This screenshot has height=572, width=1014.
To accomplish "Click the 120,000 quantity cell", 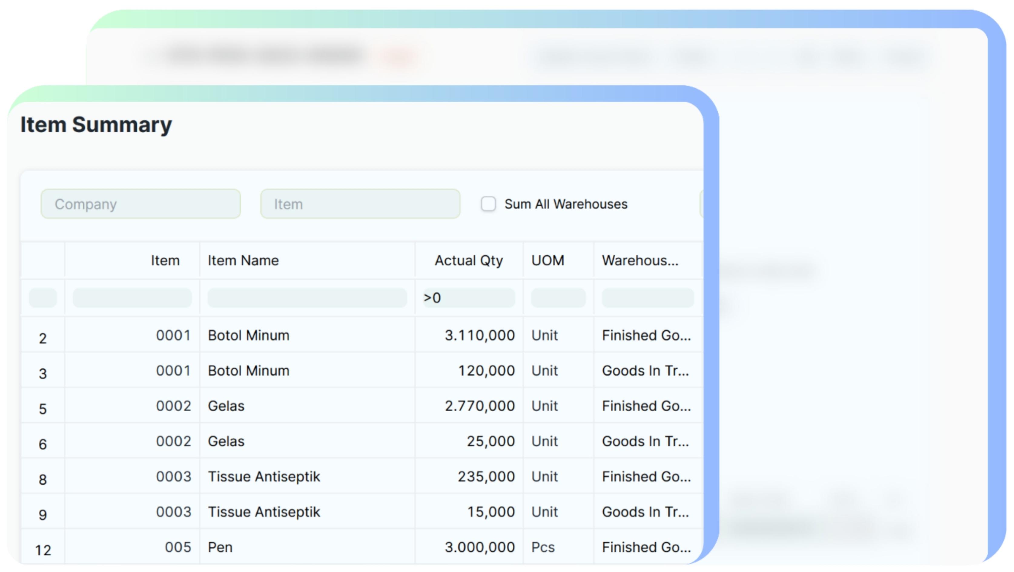I will [486, 371].
